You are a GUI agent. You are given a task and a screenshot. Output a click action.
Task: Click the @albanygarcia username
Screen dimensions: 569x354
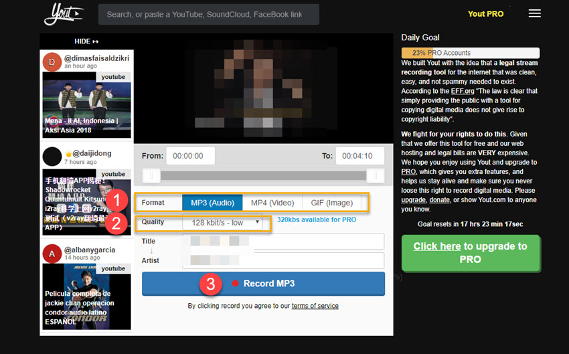click(90, 250)
